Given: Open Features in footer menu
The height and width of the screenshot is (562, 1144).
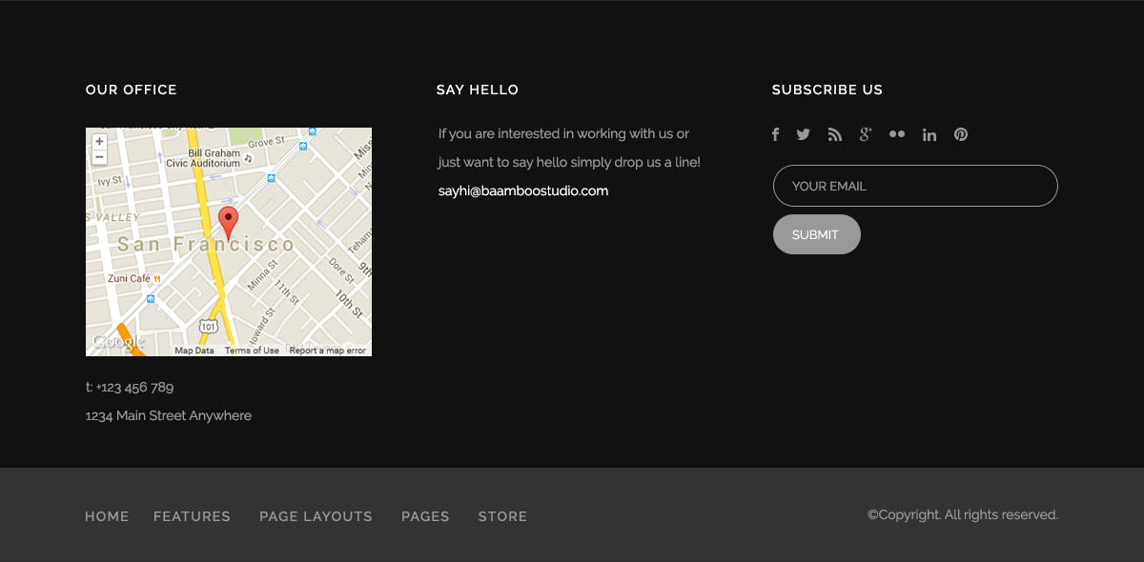Looking at the screenshot, I should [192, 516].
